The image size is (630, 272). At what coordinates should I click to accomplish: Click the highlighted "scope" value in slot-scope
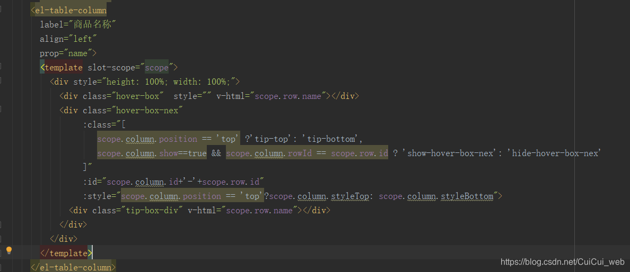156,67
